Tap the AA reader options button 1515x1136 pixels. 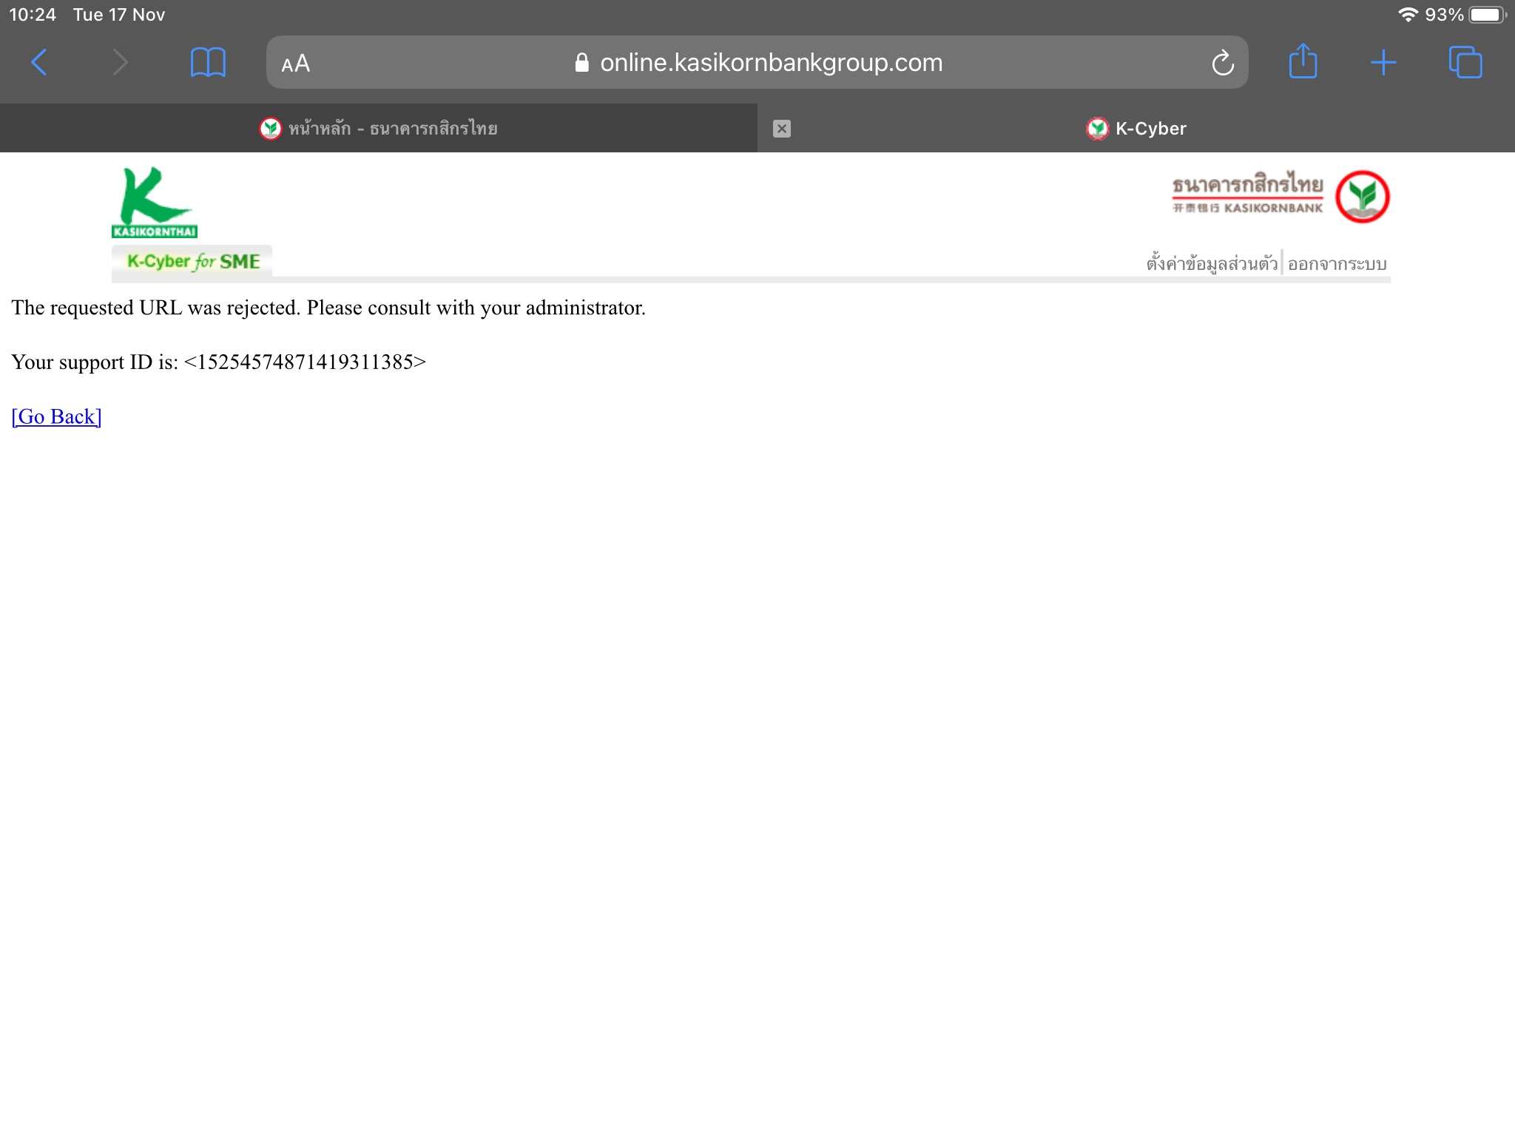(295, 64)
